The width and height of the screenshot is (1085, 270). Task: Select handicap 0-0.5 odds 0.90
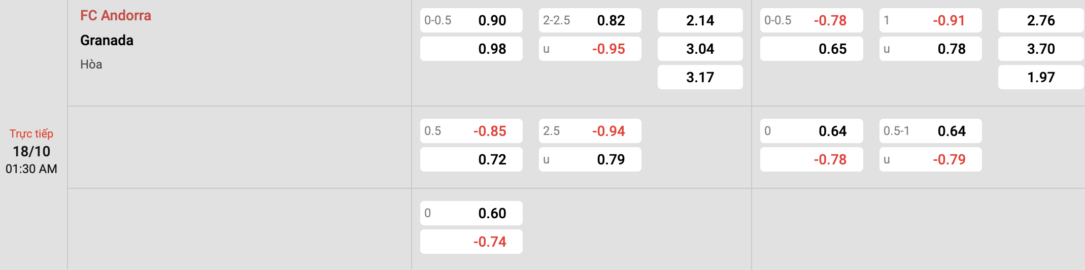click(471, 20)
